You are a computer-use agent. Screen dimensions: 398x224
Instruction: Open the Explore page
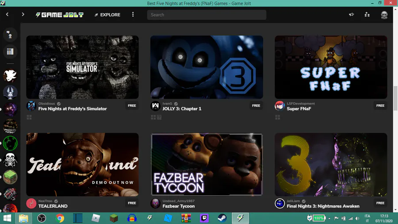point(107,15)
